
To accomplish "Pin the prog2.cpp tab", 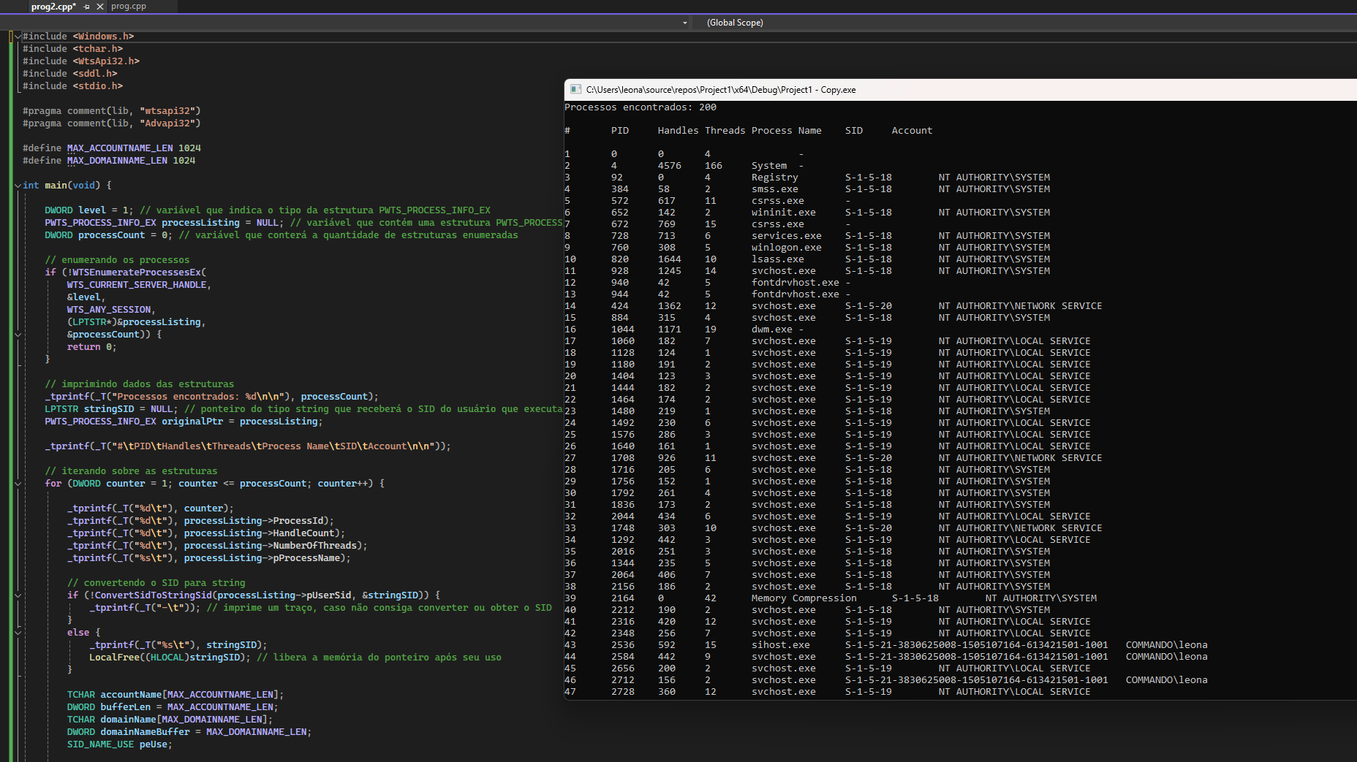I will [x=86, y=7].
